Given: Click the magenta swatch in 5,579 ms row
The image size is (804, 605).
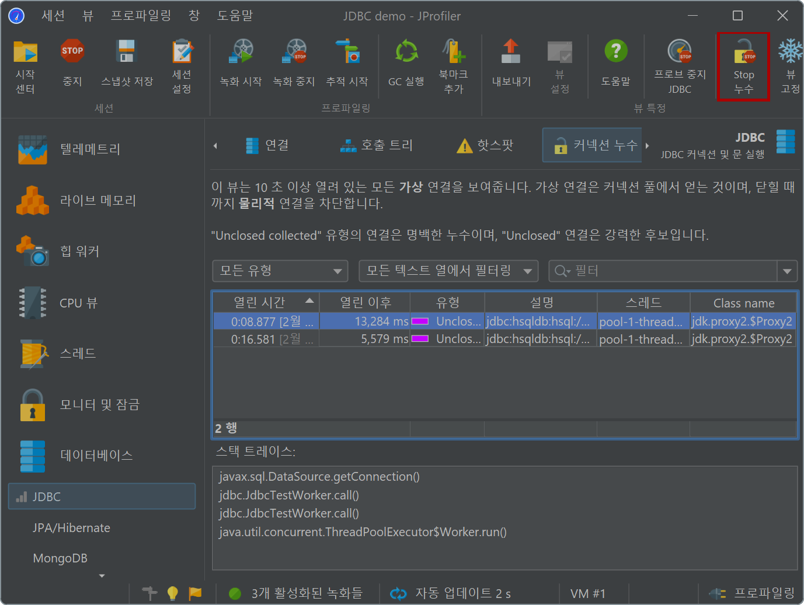Looking at the screenshot, I should 420,339.
